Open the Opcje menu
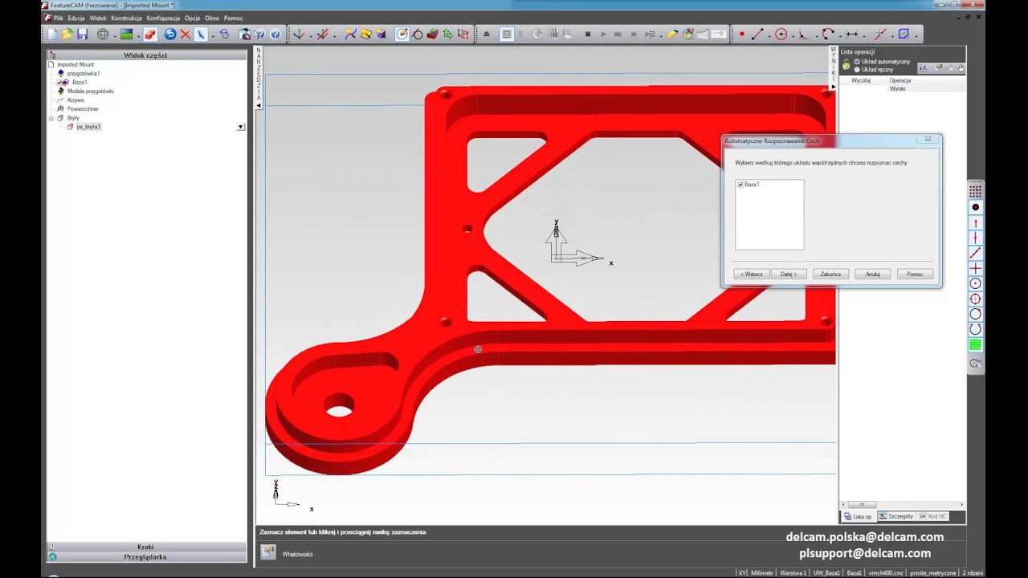This screenshot has height=578, width=1028. (192, 18)
